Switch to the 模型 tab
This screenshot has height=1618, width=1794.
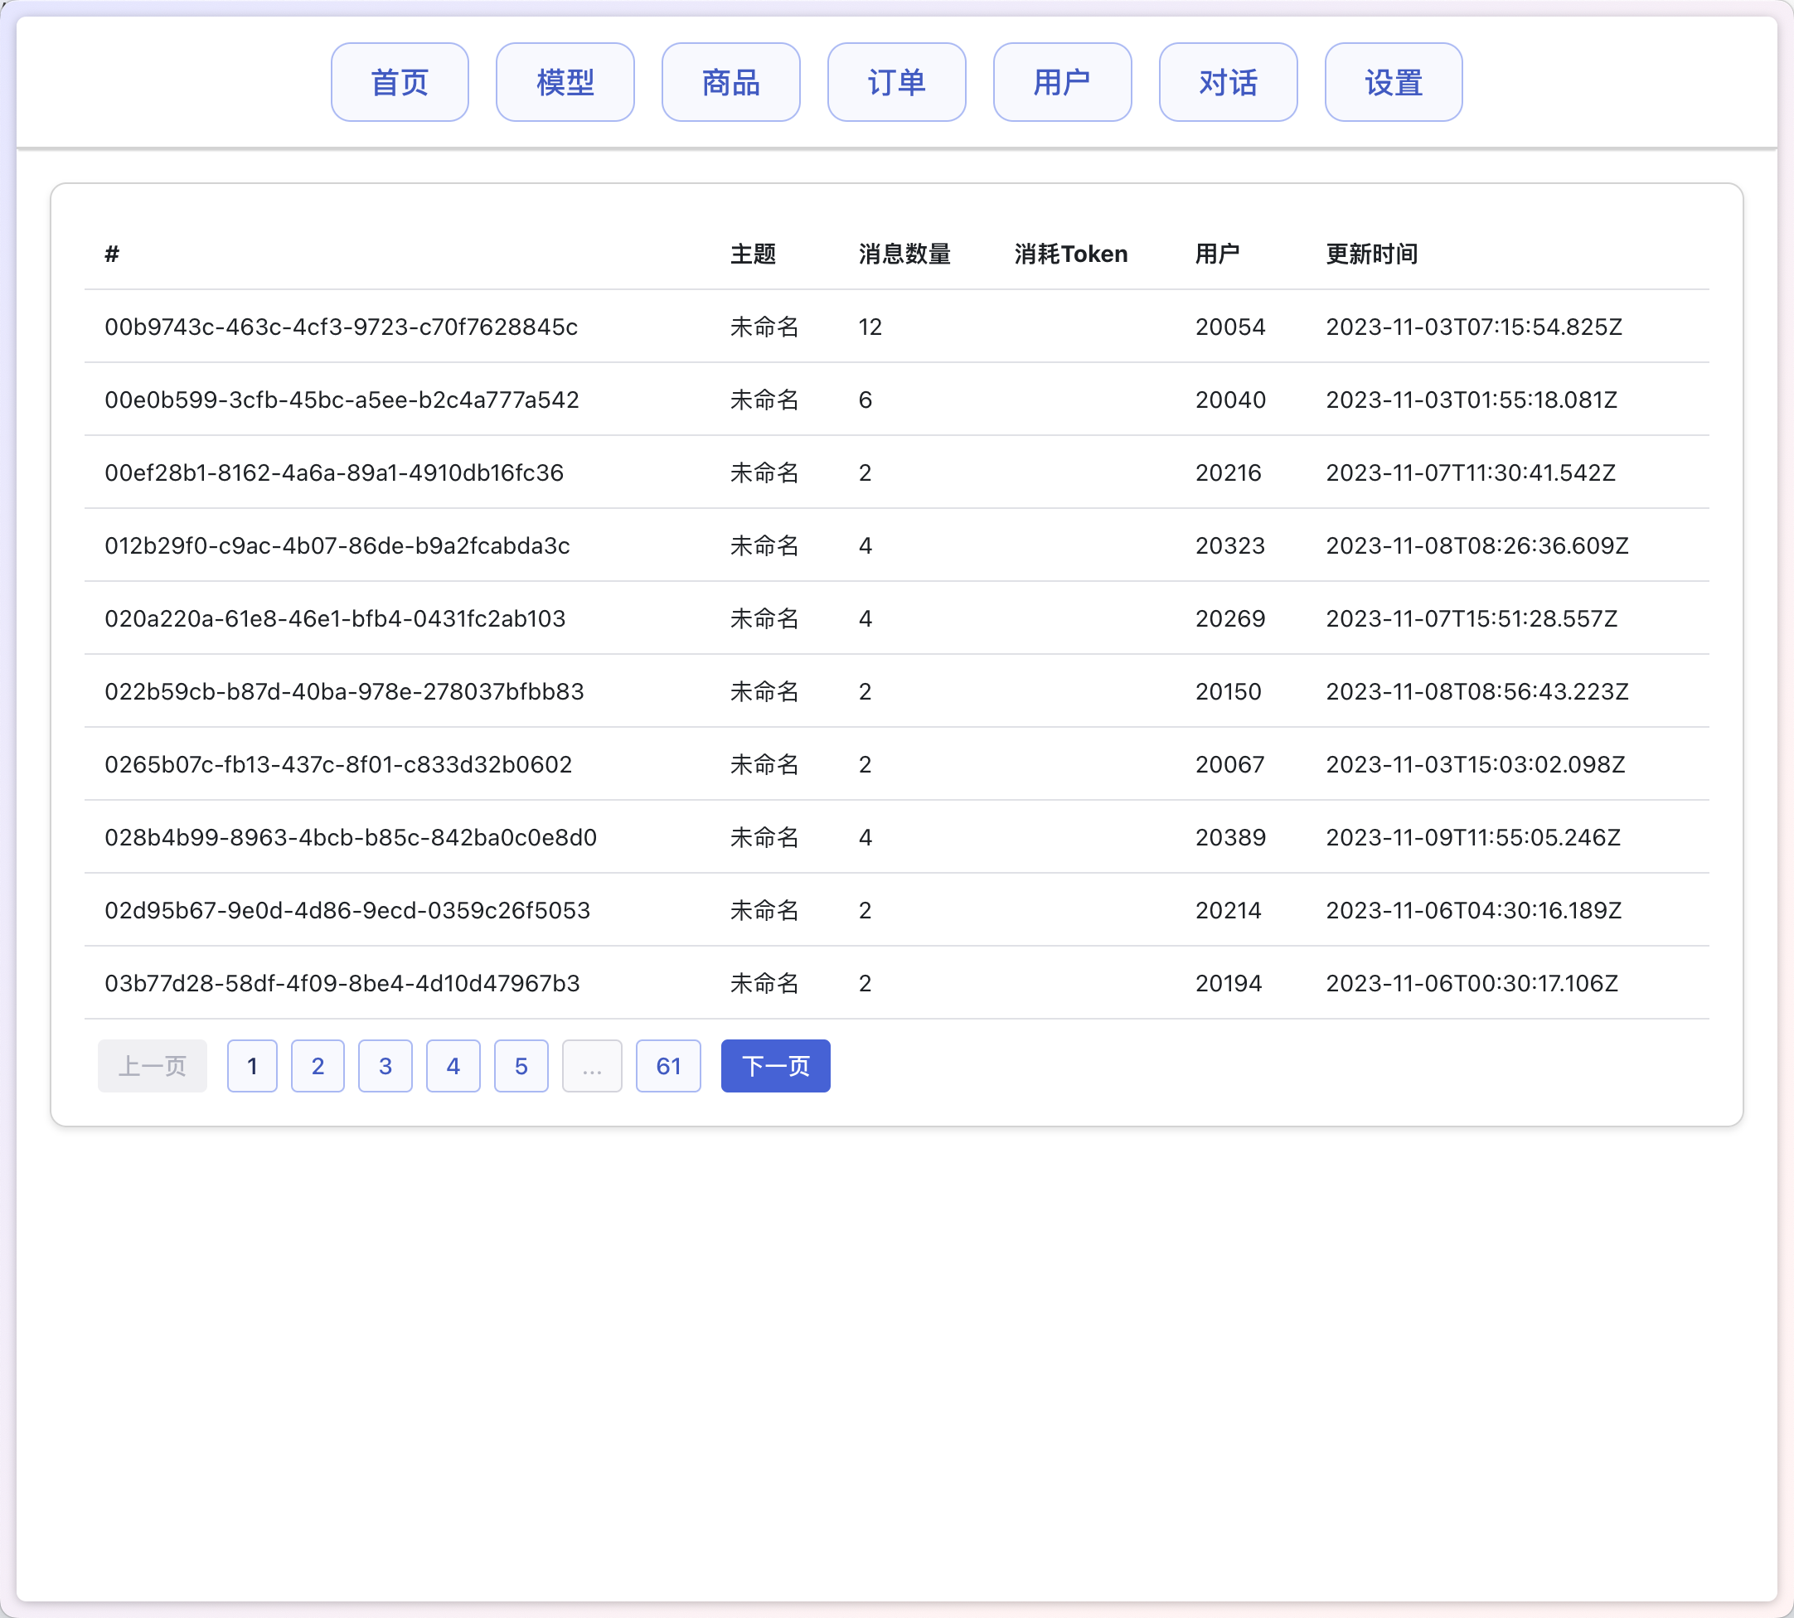pyautogui.click(x=565, y=82)
